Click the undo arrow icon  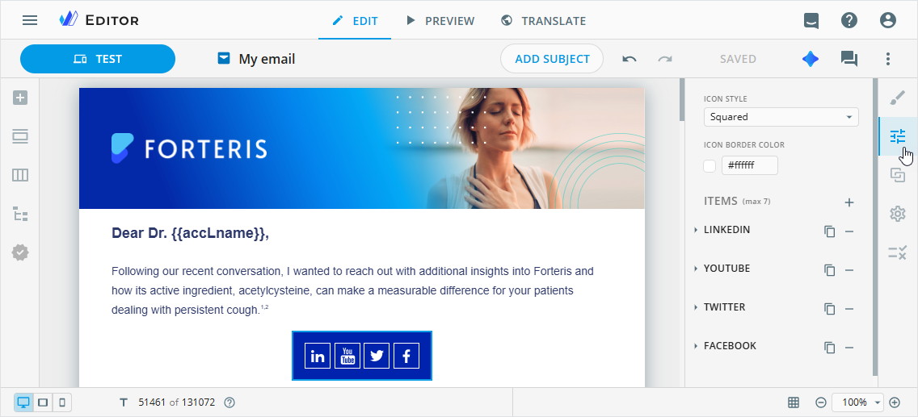(x=630, y=59)
